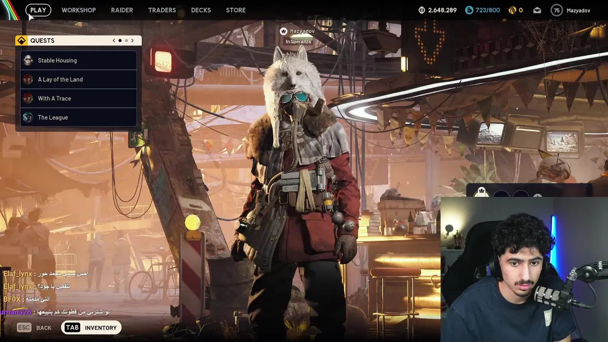The height and width of the screenshot is (342, 608).
Task: Click the In Speranza status label
Action: 298,42
